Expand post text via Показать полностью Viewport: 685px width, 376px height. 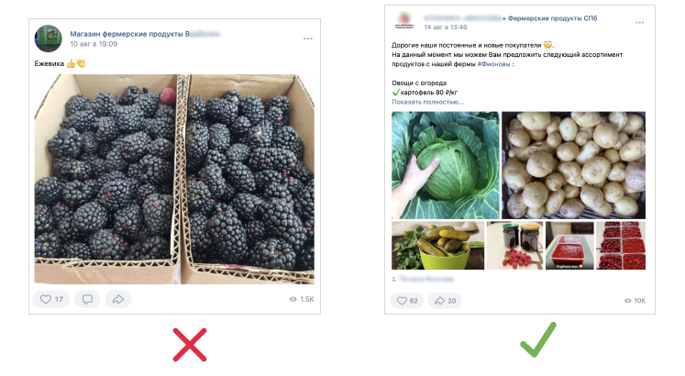(427, 102)
